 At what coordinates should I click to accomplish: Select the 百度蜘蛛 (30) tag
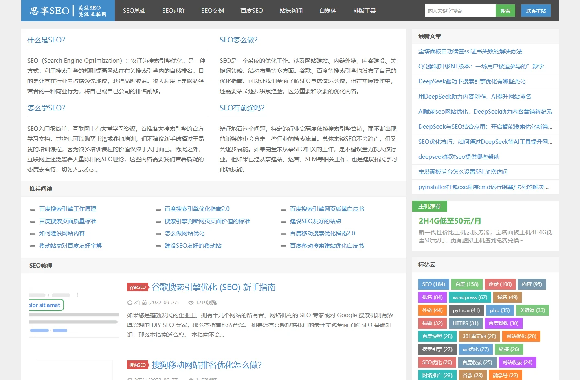503,323
